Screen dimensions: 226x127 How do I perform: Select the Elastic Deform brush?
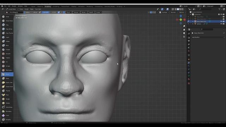(x=7, y=83)
